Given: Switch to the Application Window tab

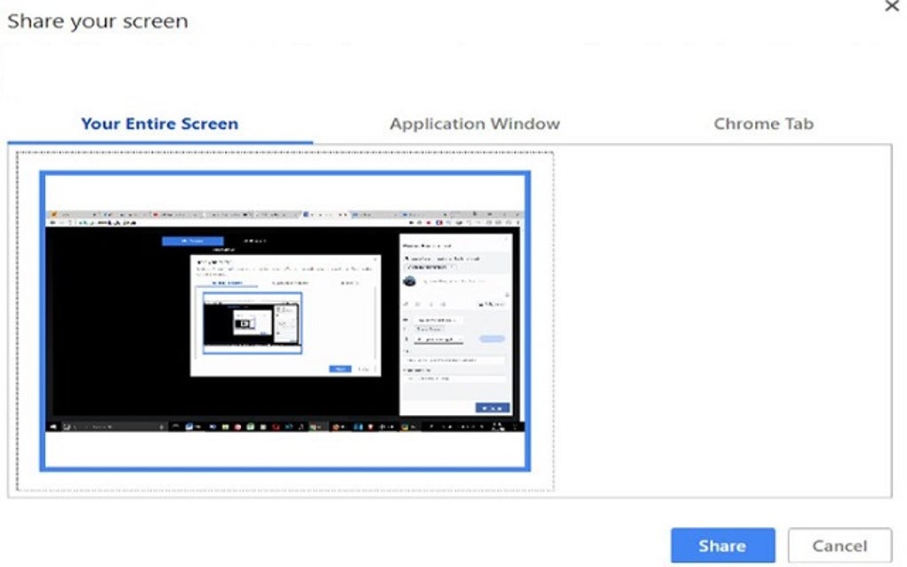Looking at the screenshot, I should (x=474, y=124).
